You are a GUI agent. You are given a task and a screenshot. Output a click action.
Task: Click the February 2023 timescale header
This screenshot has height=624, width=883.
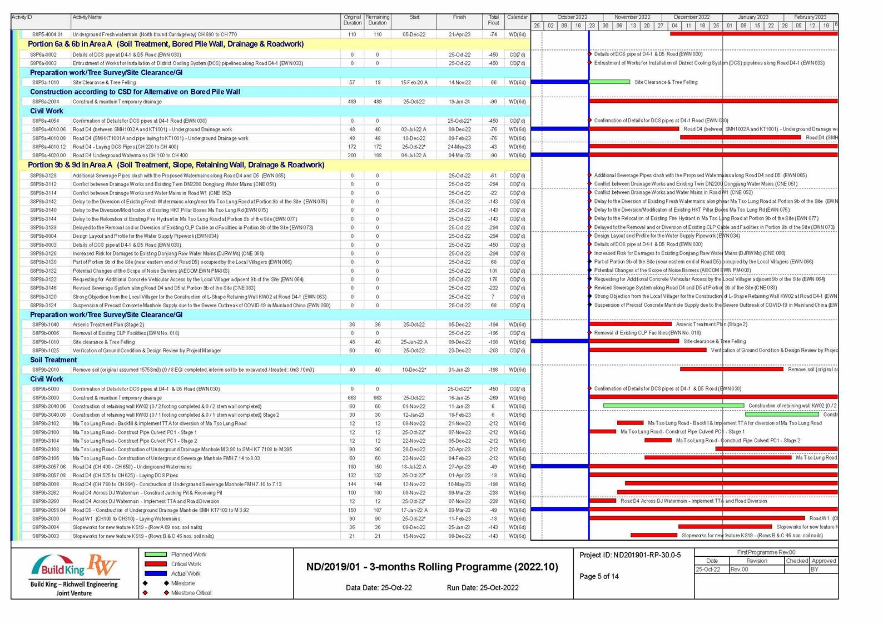pyautogui.click(x=810, y=17)
